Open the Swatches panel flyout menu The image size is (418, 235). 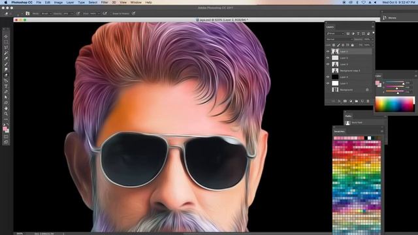pos(382,131)
